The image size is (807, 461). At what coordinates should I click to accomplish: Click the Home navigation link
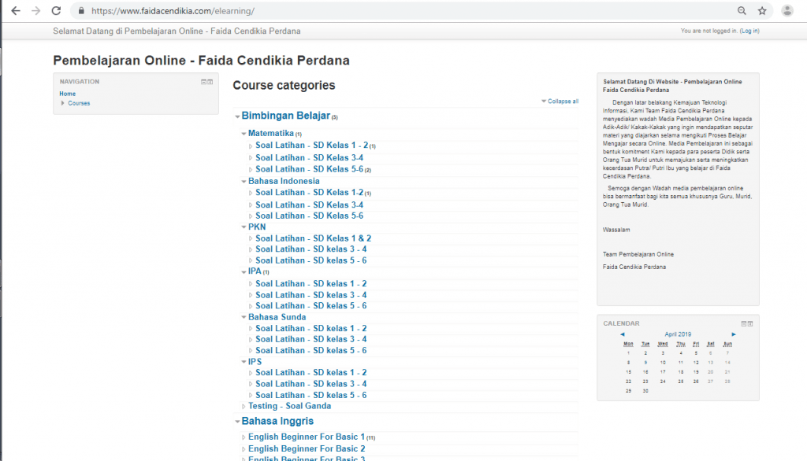(68, 94)
